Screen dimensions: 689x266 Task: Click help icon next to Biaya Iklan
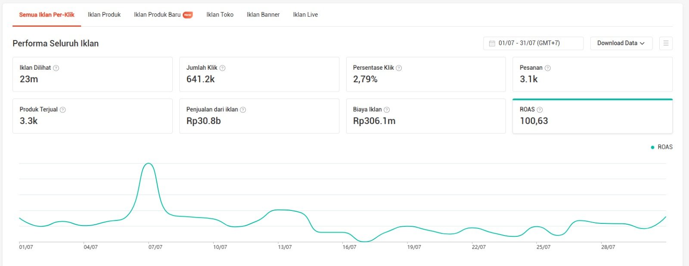coord(387,110)
